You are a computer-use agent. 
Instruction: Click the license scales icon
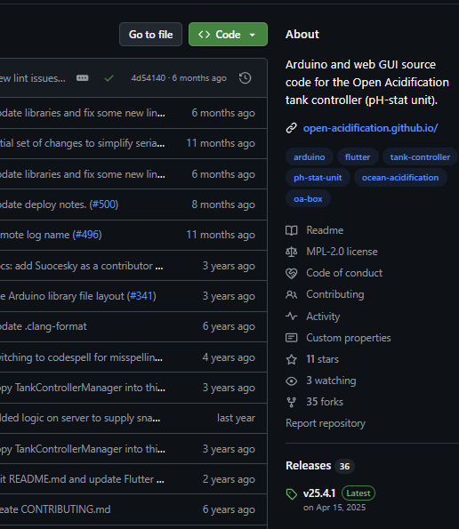pyautogui.click(x=291, y=252)
